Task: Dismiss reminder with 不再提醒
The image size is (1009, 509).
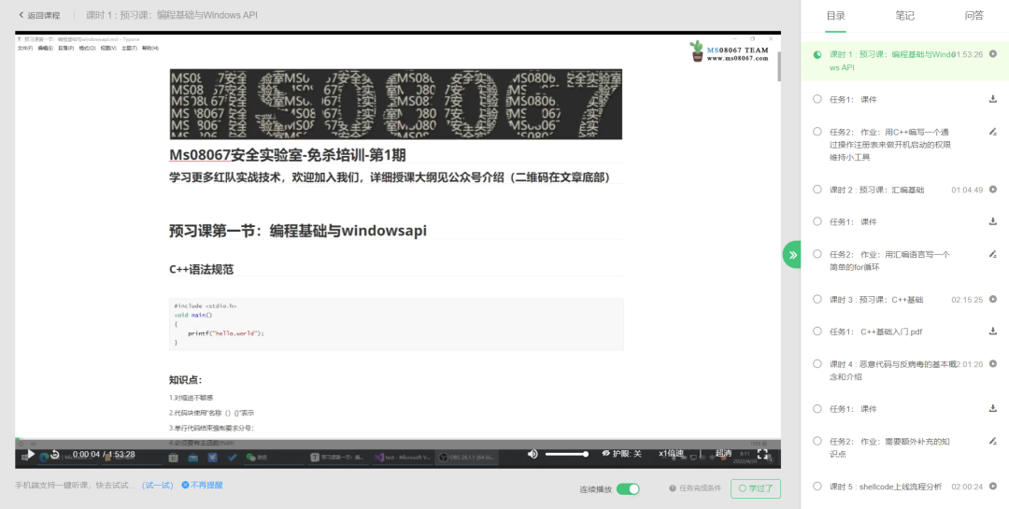Action: point(202,486)
